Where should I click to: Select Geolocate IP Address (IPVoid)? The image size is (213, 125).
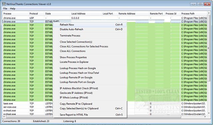click(90, 93)
